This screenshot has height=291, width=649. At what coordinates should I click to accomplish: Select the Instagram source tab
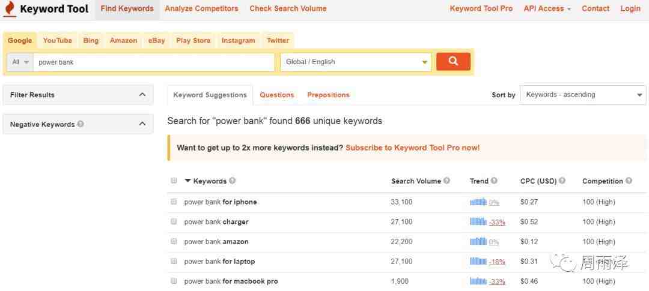(x=238, y=41)
